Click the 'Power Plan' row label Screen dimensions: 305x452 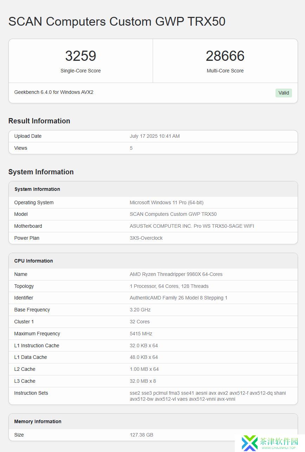point(27,238)
